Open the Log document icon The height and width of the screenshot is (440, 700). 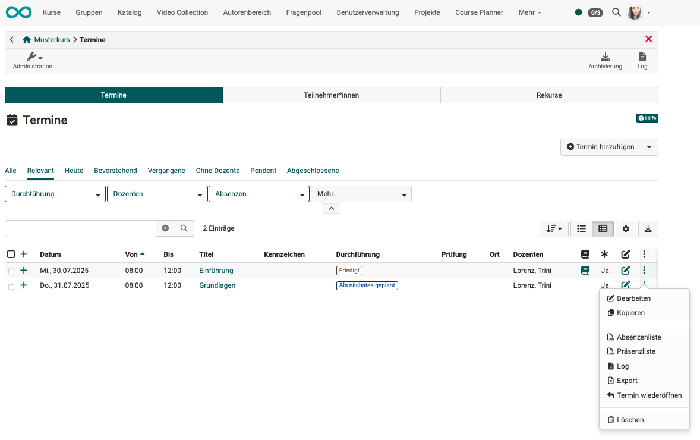642,57
